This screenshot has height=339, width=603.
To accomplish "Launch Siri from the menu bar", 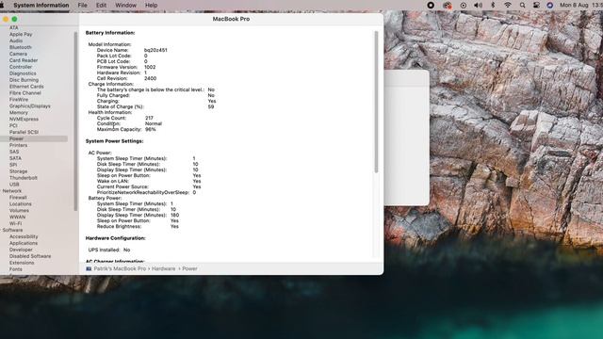I will [x=550, y=6].
